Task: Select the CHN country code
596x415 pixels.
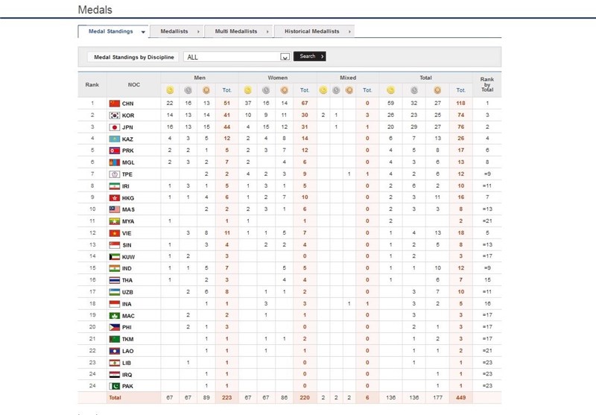Action: coord(128,104)
